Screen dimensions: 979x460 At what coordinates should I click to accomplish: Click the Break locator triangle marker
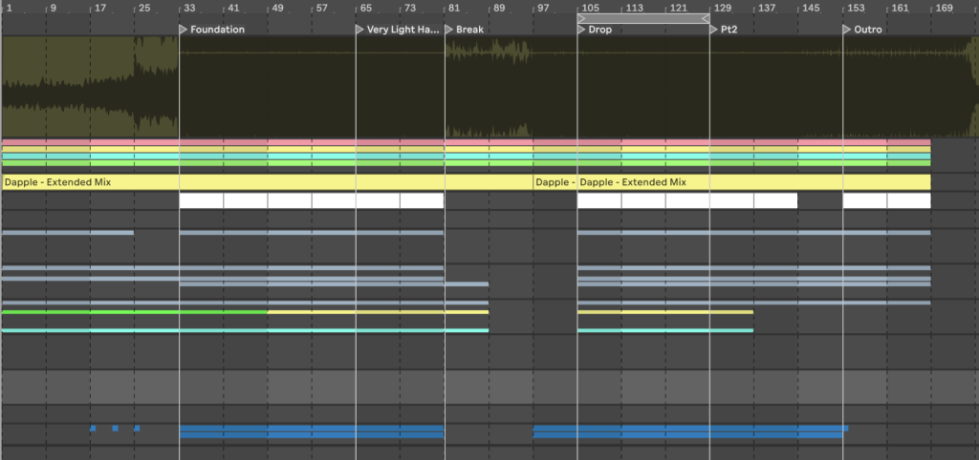pos(449,30)
